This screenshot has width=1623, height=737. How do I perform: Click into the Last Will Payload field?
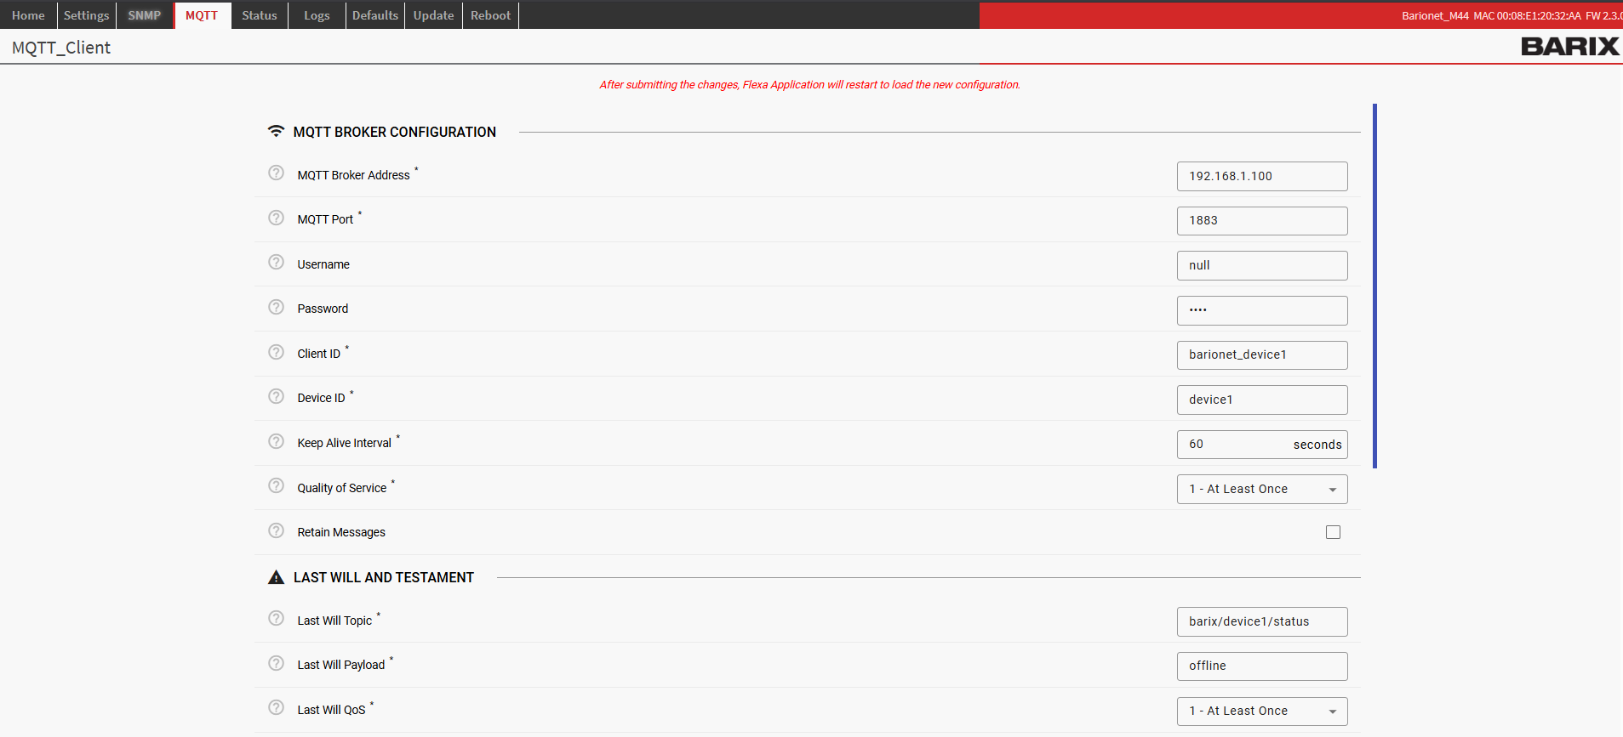pyautogui.click(x=1261, y=666)
